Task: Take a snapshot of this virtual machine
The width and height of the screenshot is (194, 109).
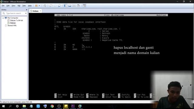Action: click(51, 6)
